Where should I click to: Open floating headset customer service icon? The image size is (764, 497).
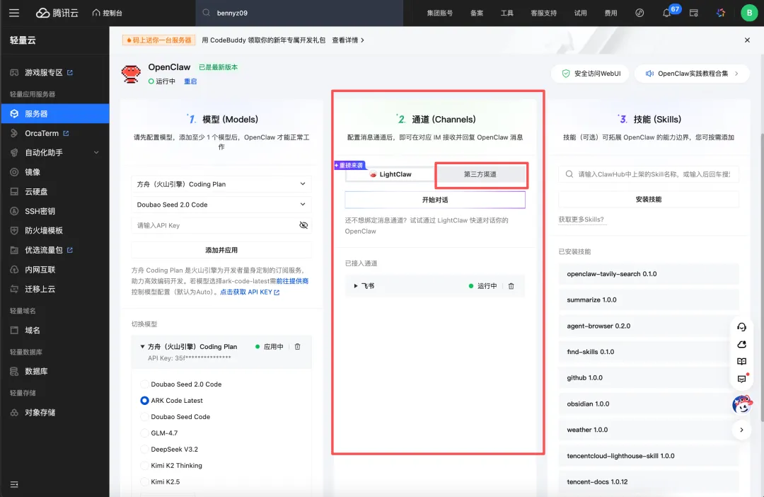coord(741,327)
